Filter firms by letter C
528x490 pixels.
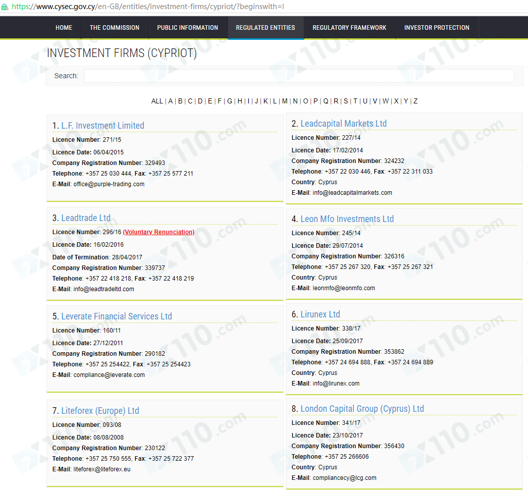click(190, 101)
